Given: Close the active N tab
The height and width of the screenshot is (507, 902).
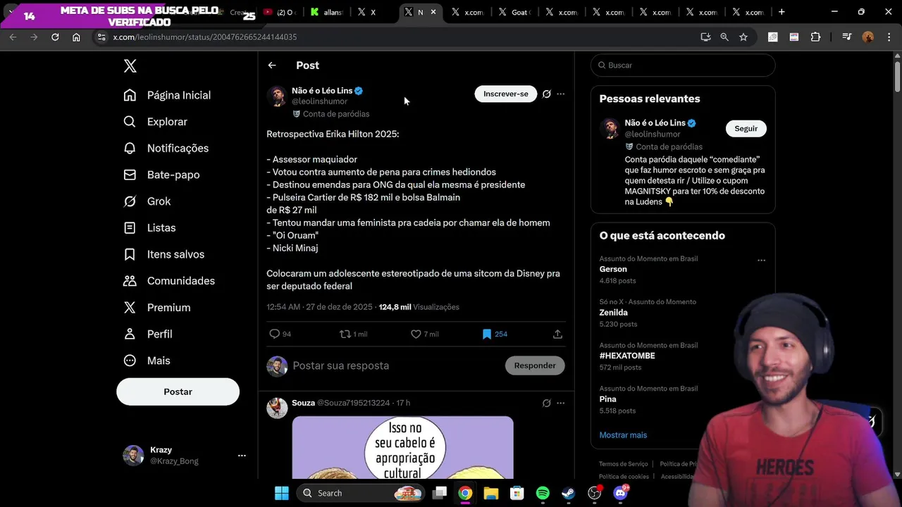Looking at the screenshot, I should 433,12.
